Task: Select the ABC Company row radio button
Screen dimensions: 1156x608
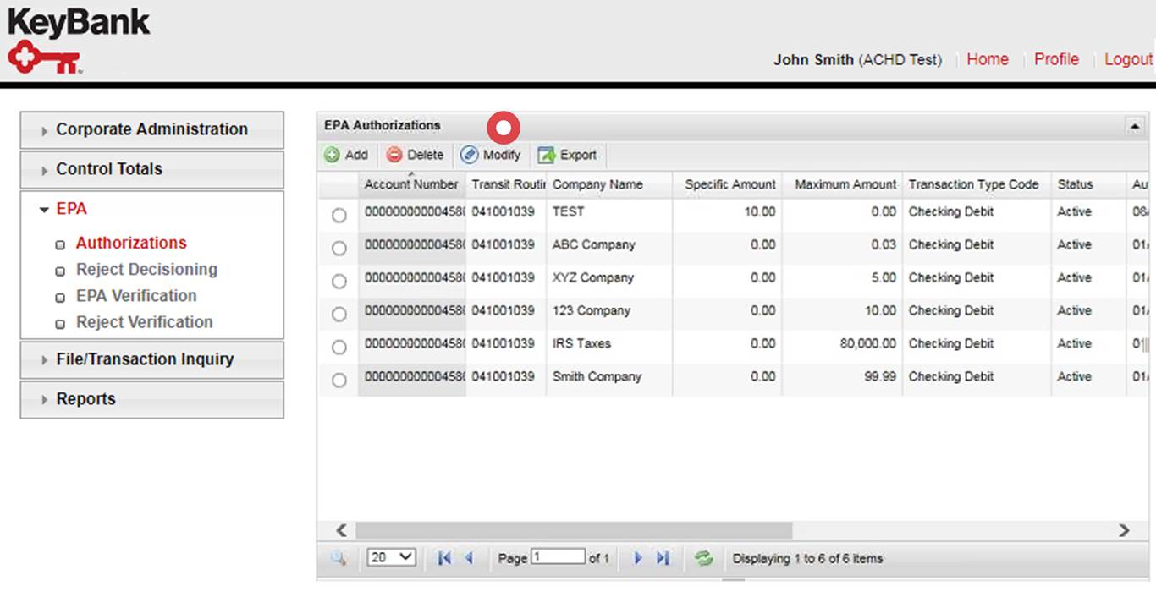Action: coord(339,248)
